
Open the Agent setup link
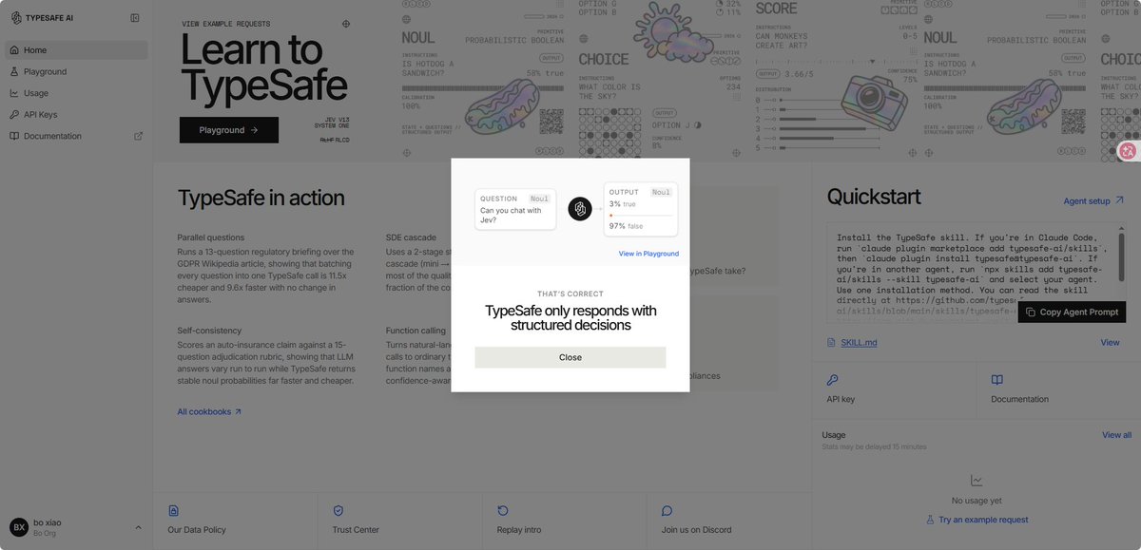coord(1093,201)
